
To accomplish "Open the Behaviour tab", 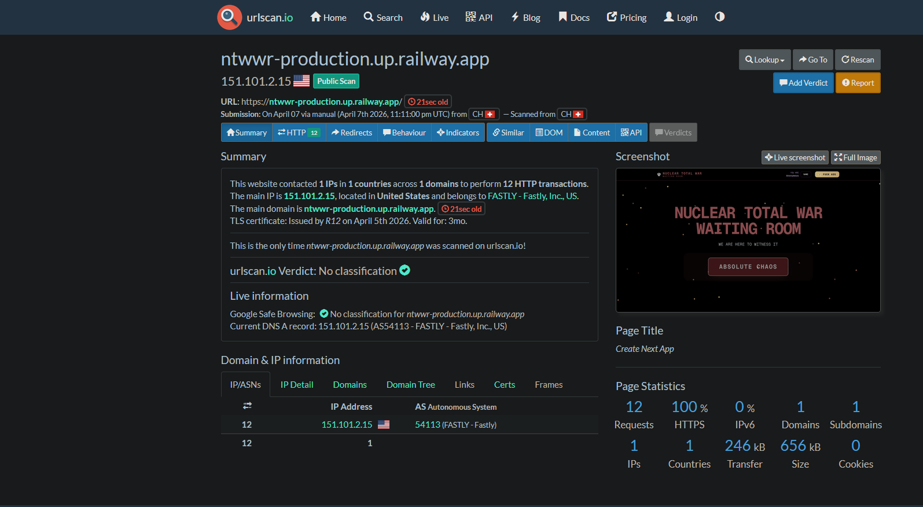I will point(404,133).
